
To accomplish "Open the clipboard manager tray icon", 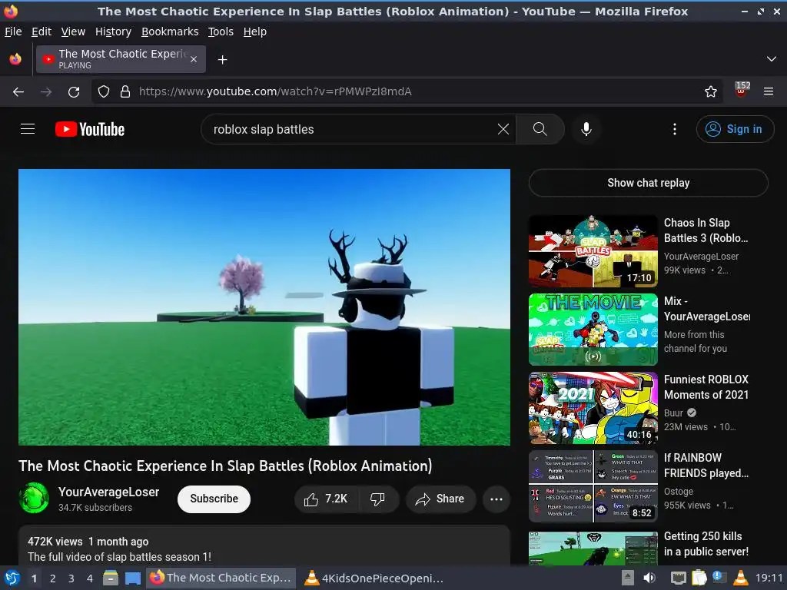I will point(699,578).
